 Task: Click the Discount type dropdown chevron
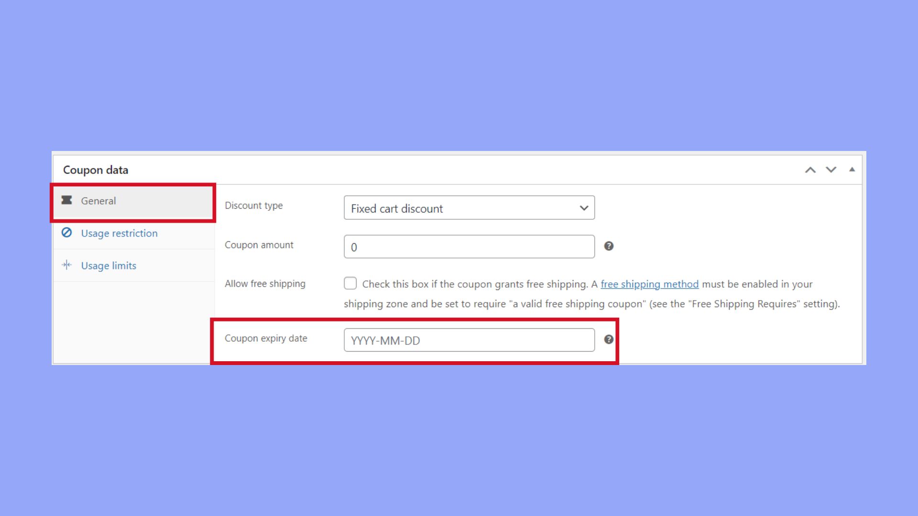point(584,208)
